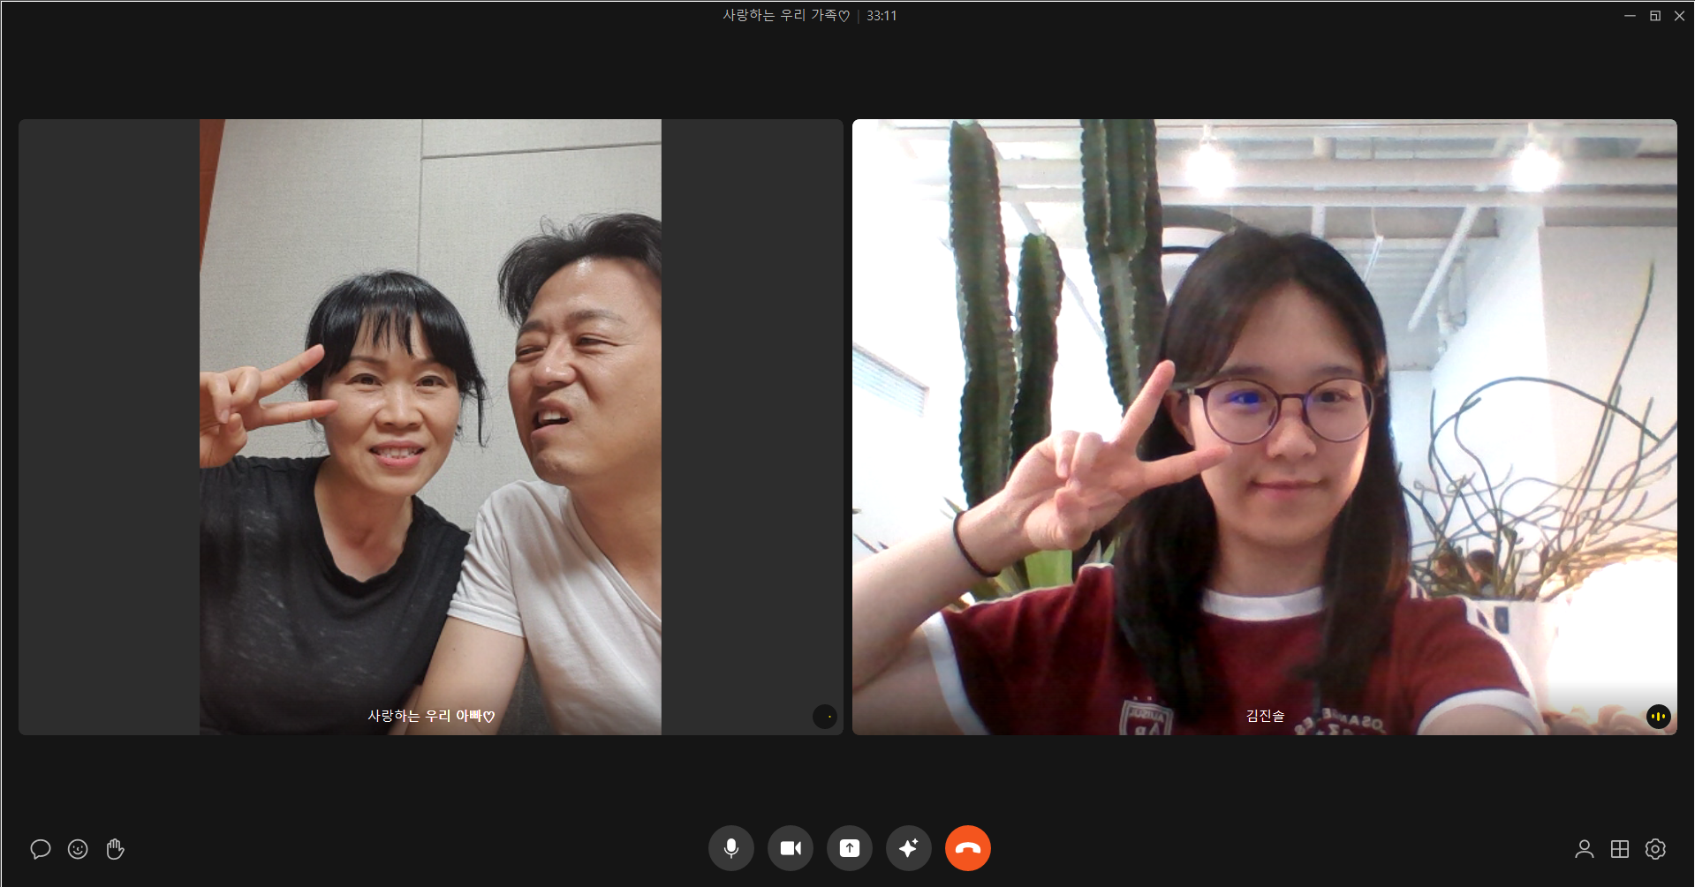This screenshot has height=887, width=1695.
Task: Click the 김진솔 name label
Action: point(1265,716)
